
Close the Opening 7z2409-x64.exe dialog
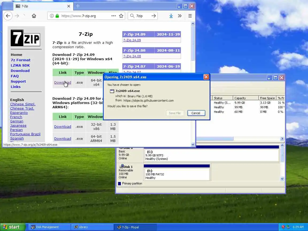[x=206, y=77]
